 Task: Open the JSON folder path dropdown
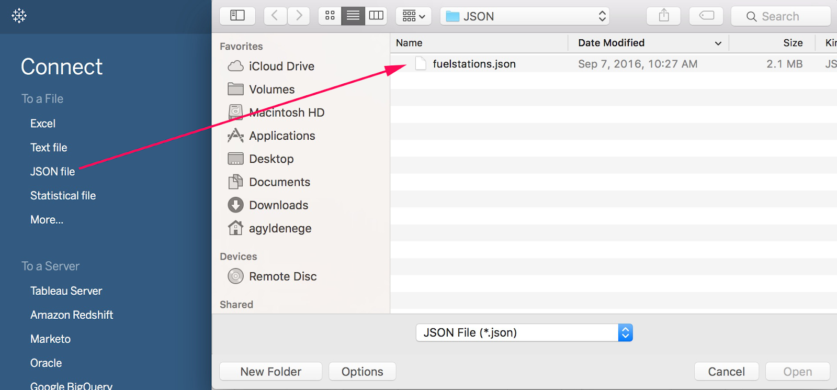tap(525, 16)
